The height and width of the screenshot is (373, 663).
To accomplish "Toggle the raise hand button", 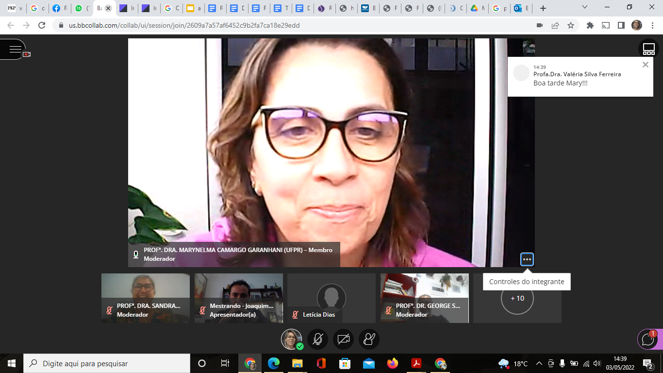I will pos(369,339).
